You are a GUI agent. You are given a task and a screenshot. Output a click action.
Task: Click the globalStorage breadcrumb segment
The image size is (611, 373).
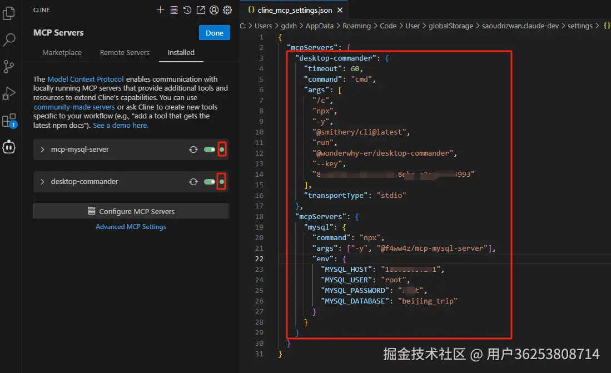(451, 26)
